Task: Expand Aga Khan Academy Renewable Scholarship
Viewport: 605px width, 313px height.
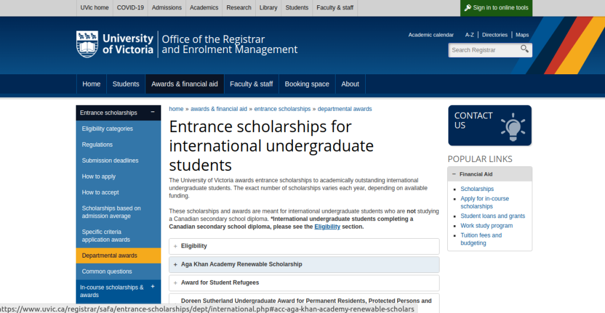Action: (304, 265)
